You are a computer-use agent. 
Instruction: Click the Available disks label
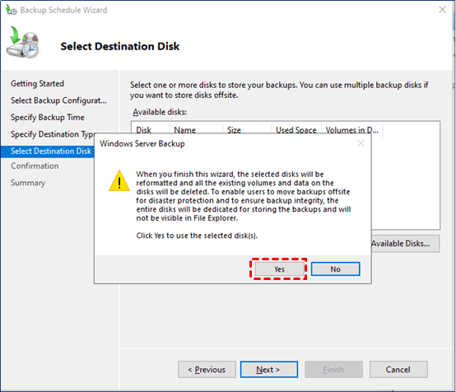pyautogui.click(x=160, y=112)
